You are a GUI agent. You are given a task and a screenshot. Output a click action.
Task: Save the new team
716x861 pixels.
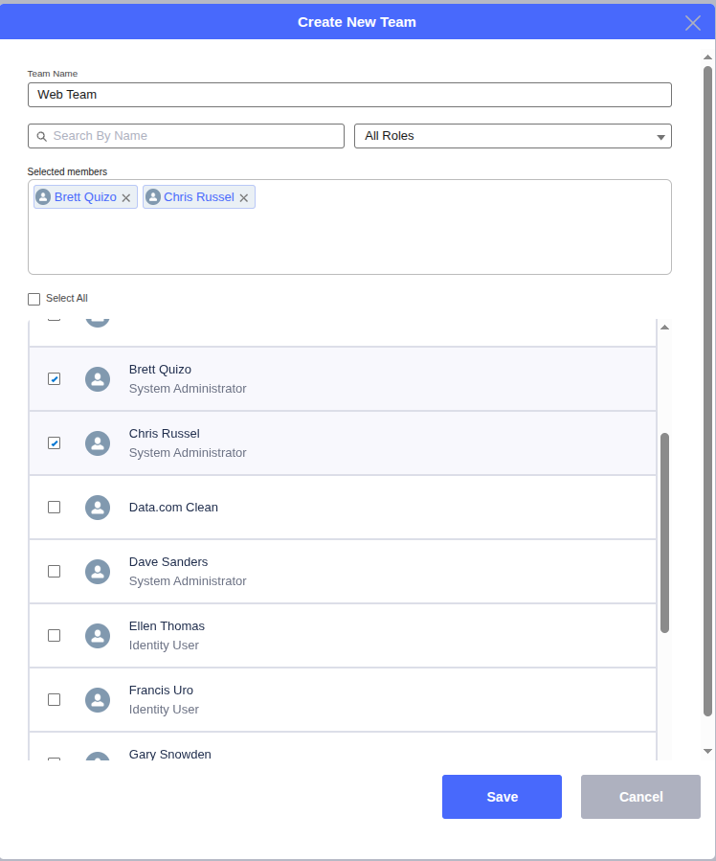tap(502, 797)
